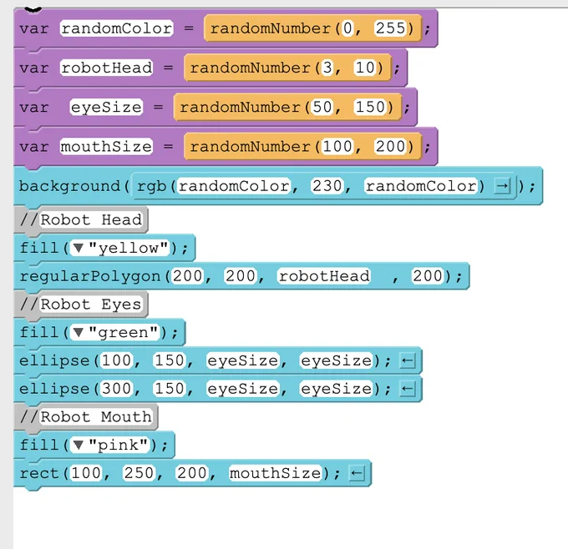This screenshot has width=568, height=549.
Task: Click the 200 value in mouthSize's randomNumber
Action: pyautogui.click(x=390, y=147)
